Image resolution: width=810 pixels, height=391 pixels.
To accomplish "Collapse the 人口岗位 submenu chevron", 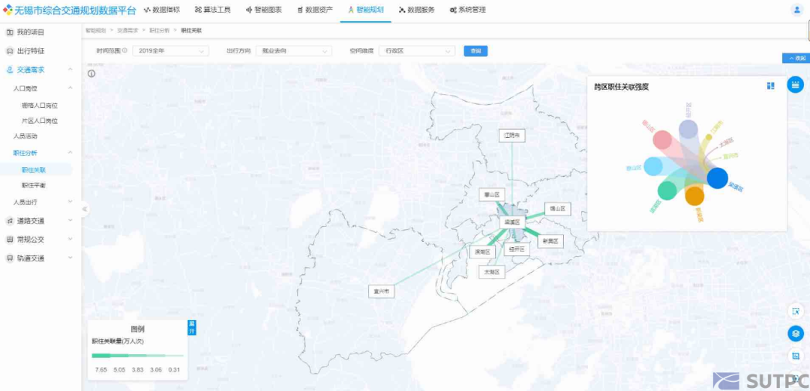I will tap(70, 88).
